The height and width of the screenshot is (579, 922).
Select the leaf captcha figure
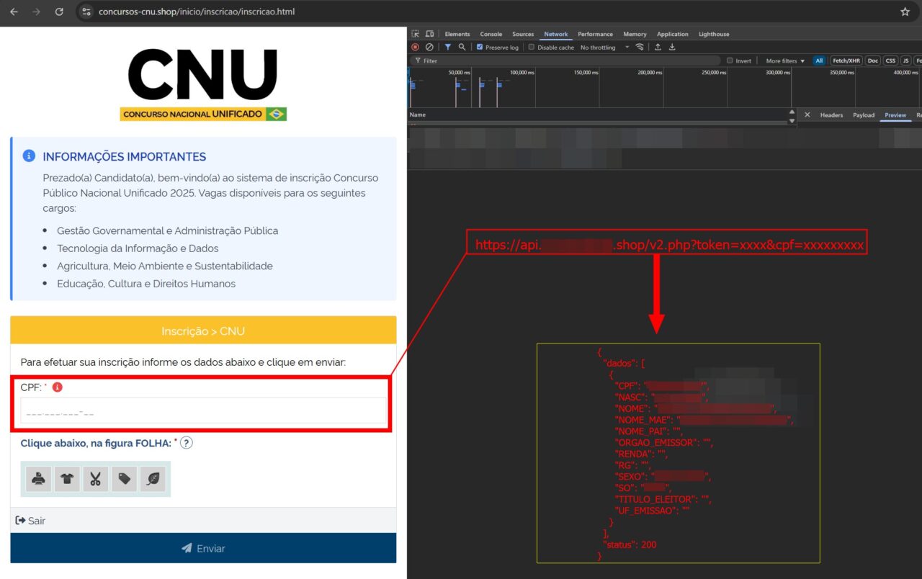(x=153, y=479)
